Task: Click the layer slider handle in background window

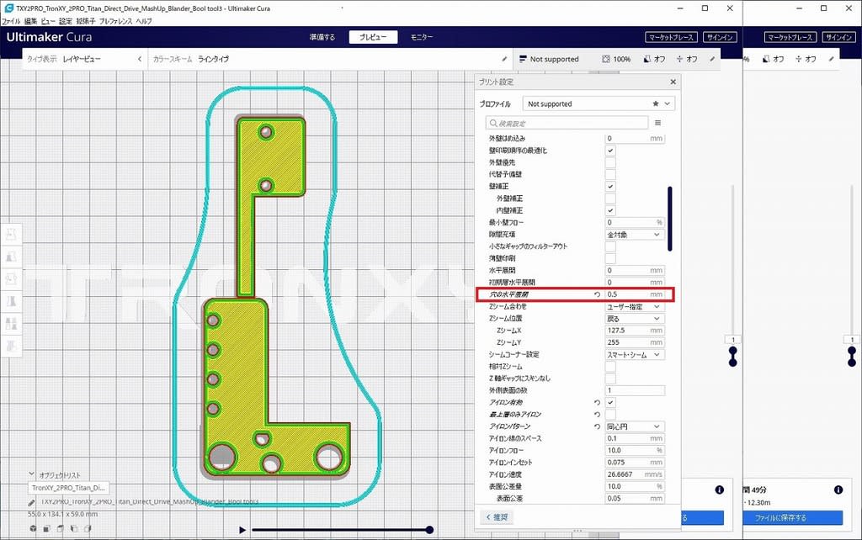Action: 852,356
